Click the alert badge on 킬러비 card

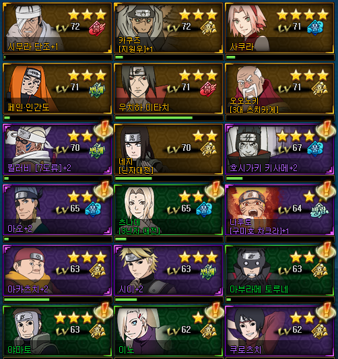point(104,130)
